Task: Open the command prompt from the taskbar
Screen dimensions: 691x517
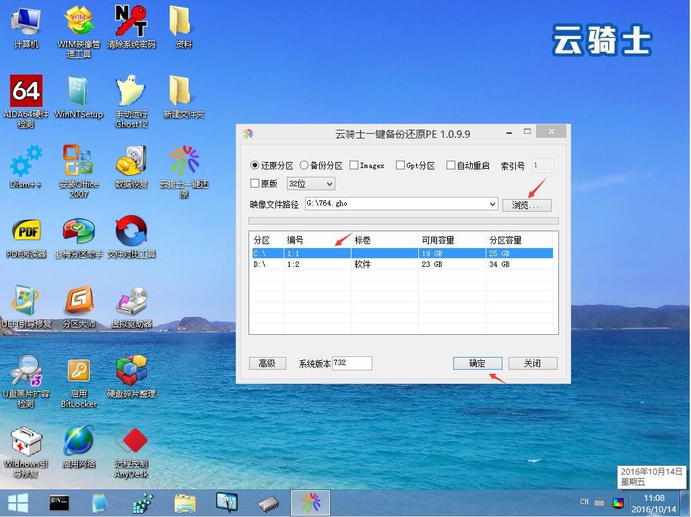Action: 59,502
